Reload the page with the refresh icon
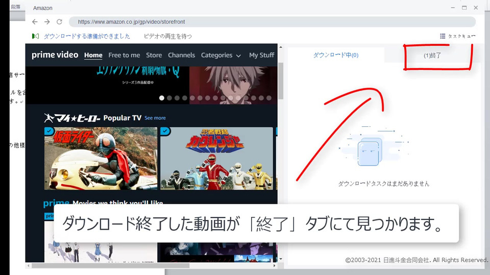 point(59,22)
